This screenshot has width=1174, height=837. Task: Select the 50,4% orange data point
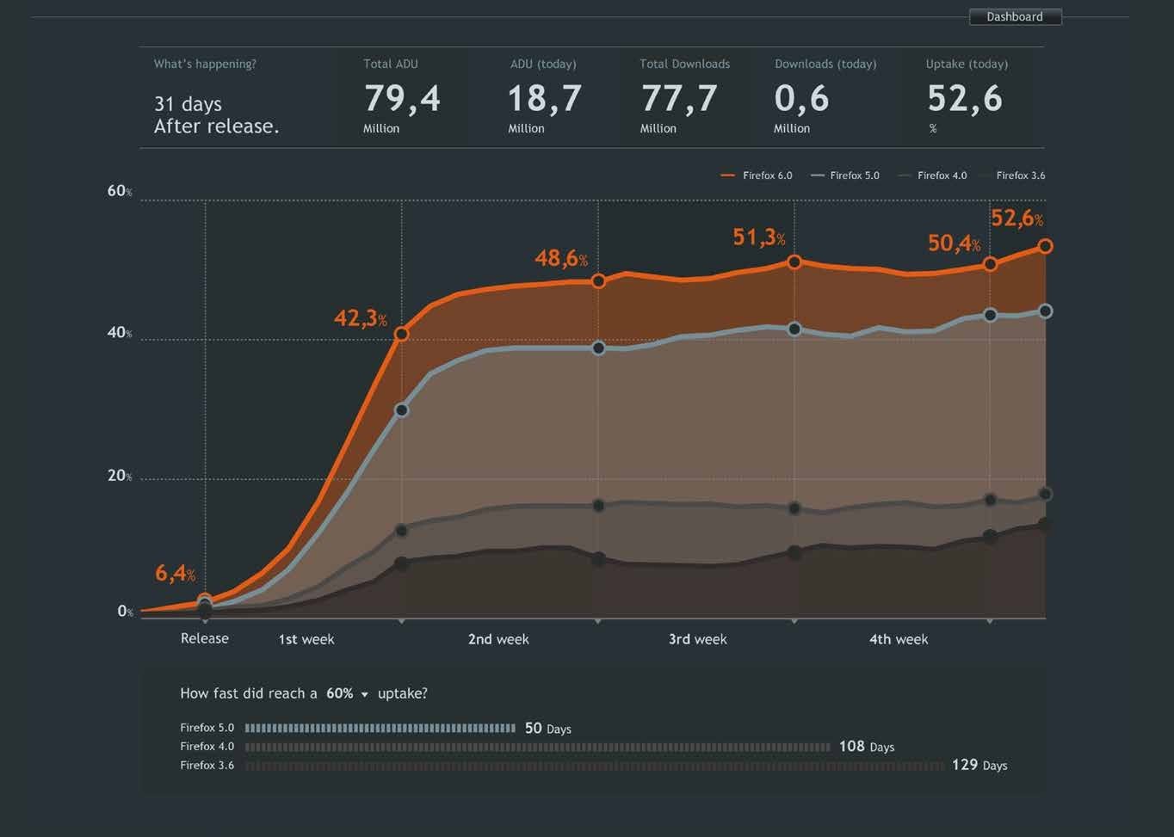pos(990,264)
